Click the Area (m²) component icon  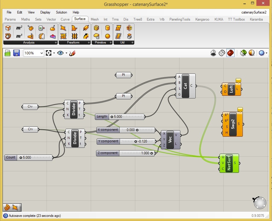click(x=19, y=28)
